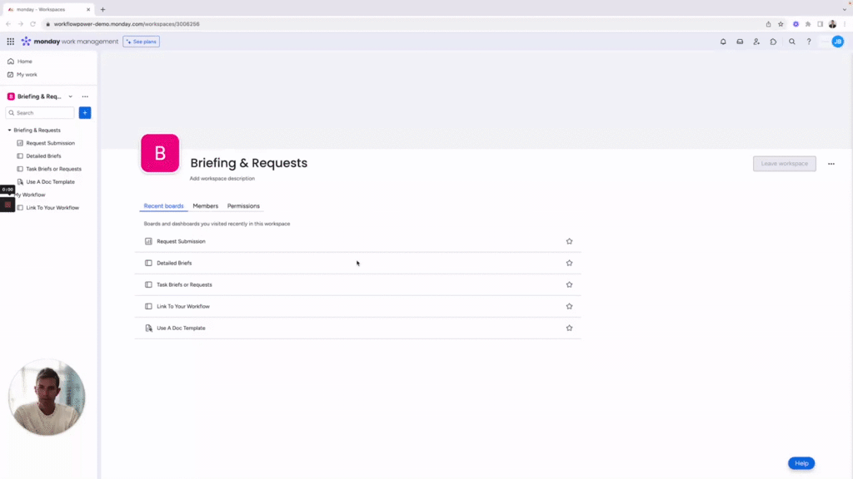Favorite the Task Briefs or Requests star
Viewport: 853px width, 479px height.
(x=569, y=284)
